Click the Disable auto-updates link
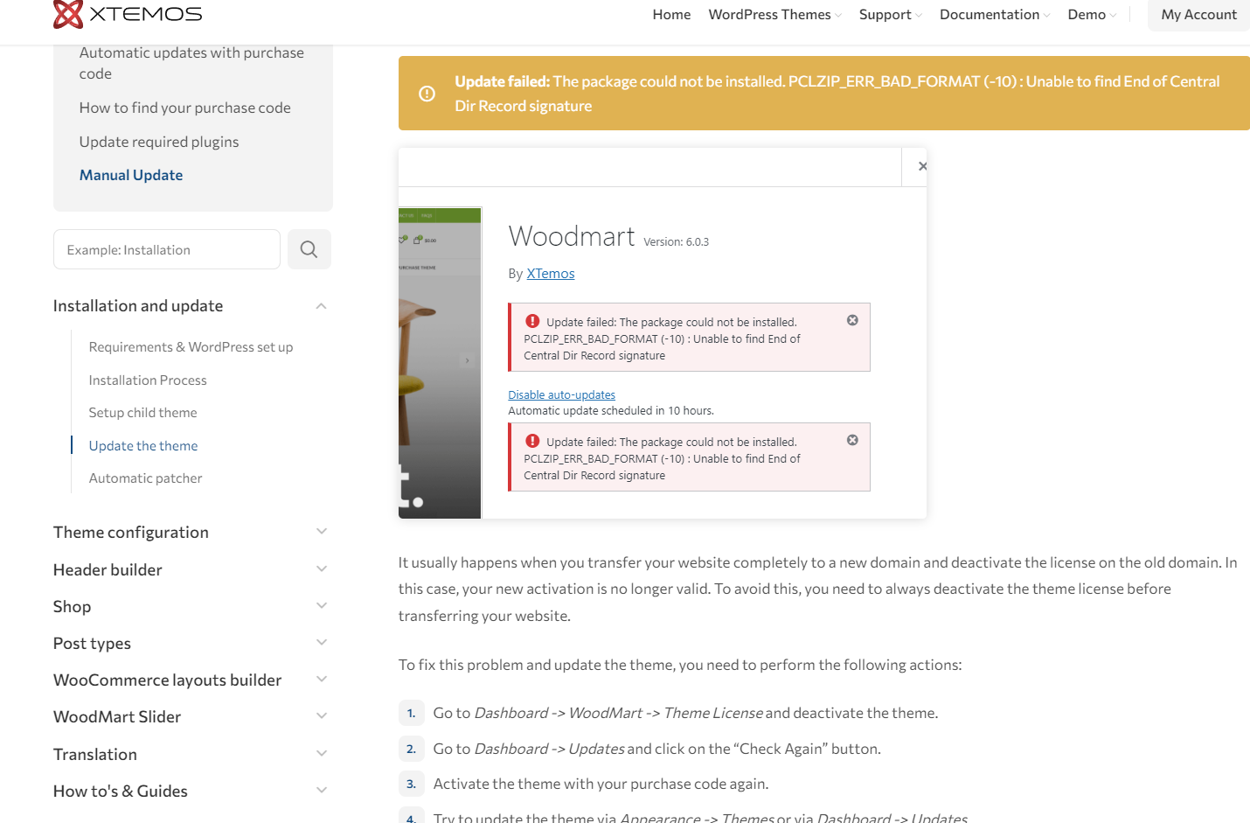Screen dimensions: 1250x823 [561, 395]
